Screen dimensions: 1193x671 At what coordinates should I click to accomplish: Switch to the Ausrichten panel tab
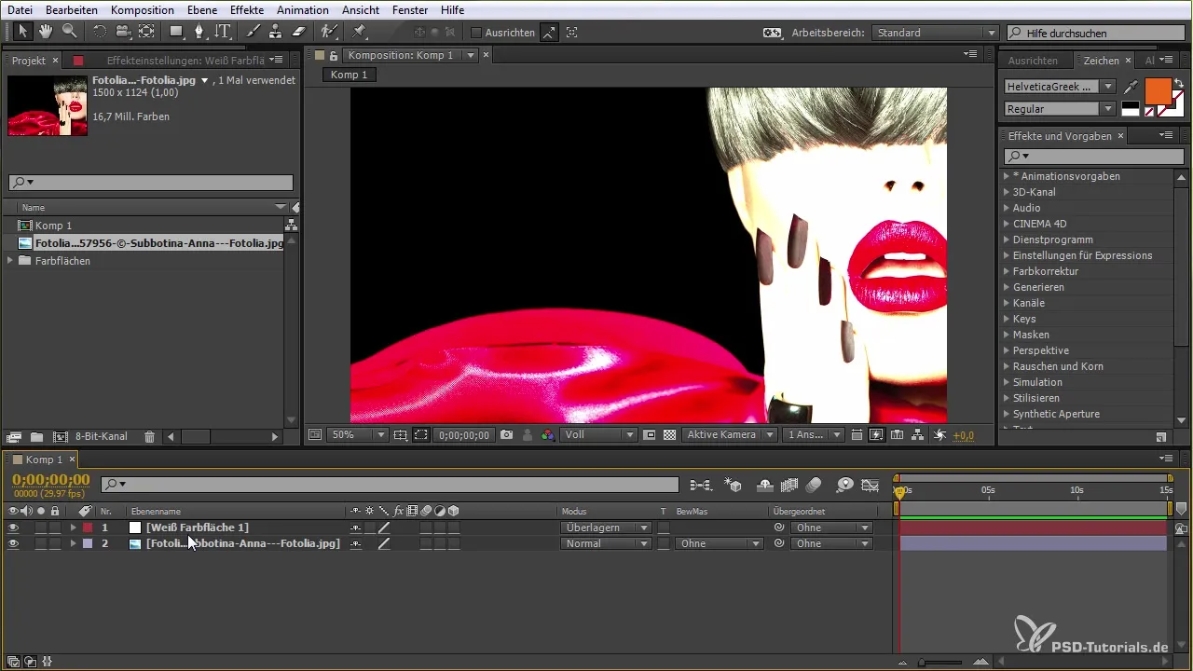(x=1033, y=61)
